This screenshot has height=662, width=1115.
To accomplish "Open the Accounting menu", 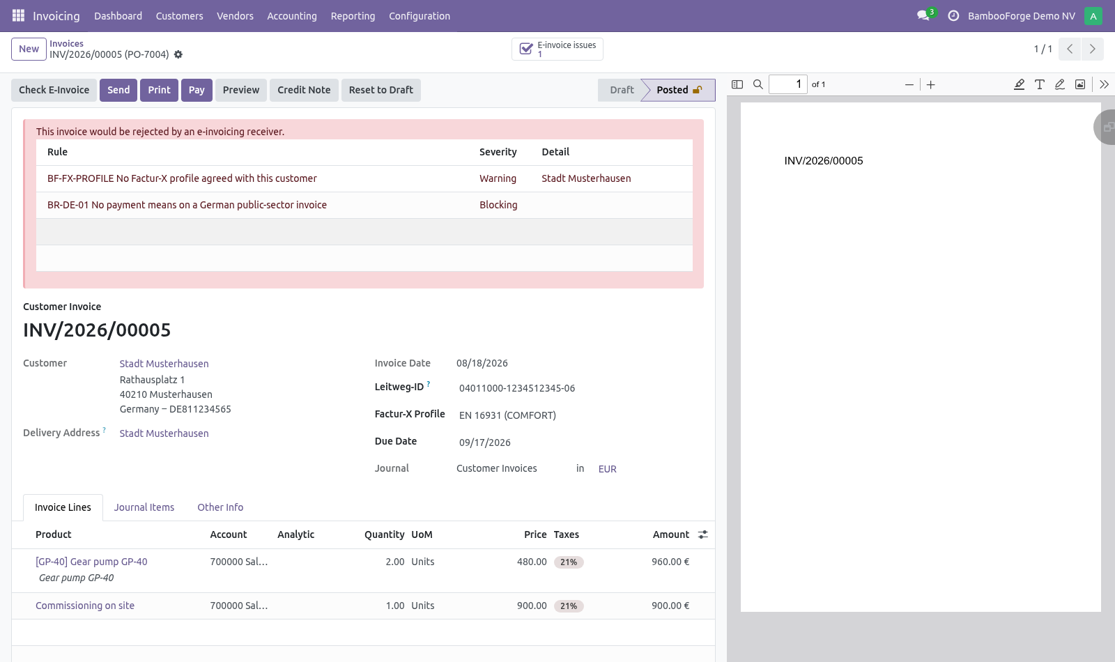I will point(292,15).
